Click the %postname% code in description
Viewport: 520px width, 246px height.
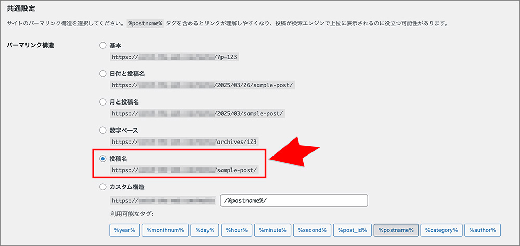point(145,24)
